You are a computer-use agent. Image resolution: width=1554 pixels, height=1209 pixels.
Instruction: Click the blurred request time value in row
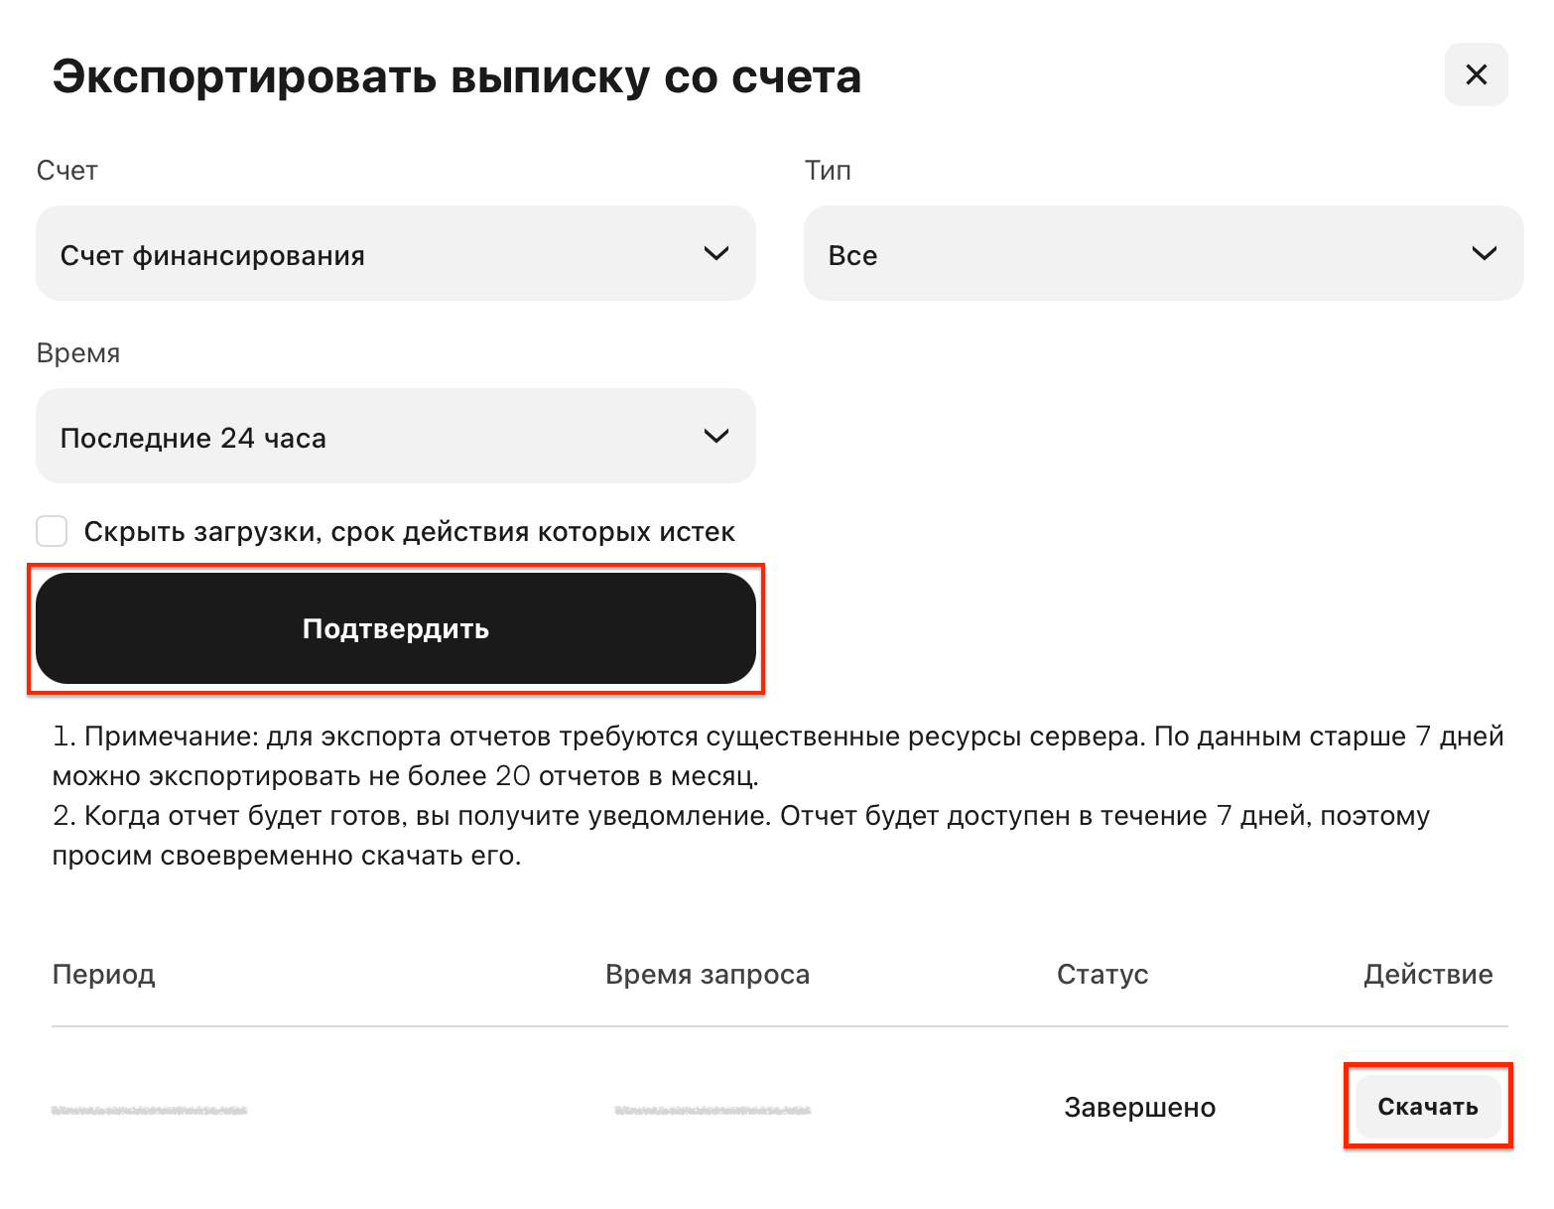click(712, 1110)
